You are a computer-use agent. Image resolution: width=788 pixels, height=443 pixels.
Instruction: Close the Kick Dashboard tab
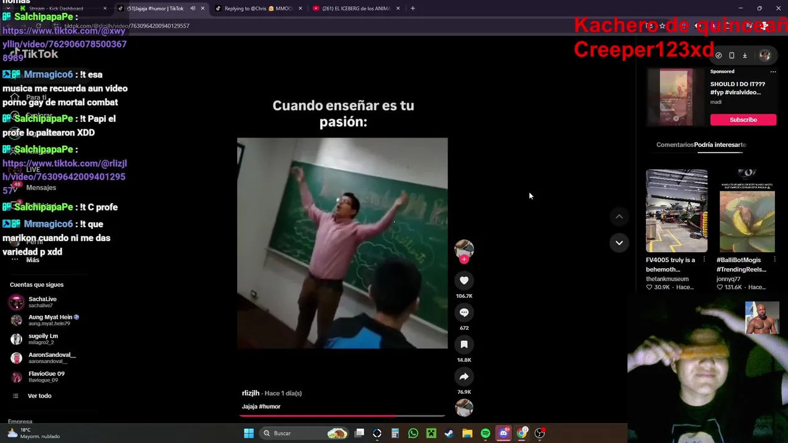[105, 9]
